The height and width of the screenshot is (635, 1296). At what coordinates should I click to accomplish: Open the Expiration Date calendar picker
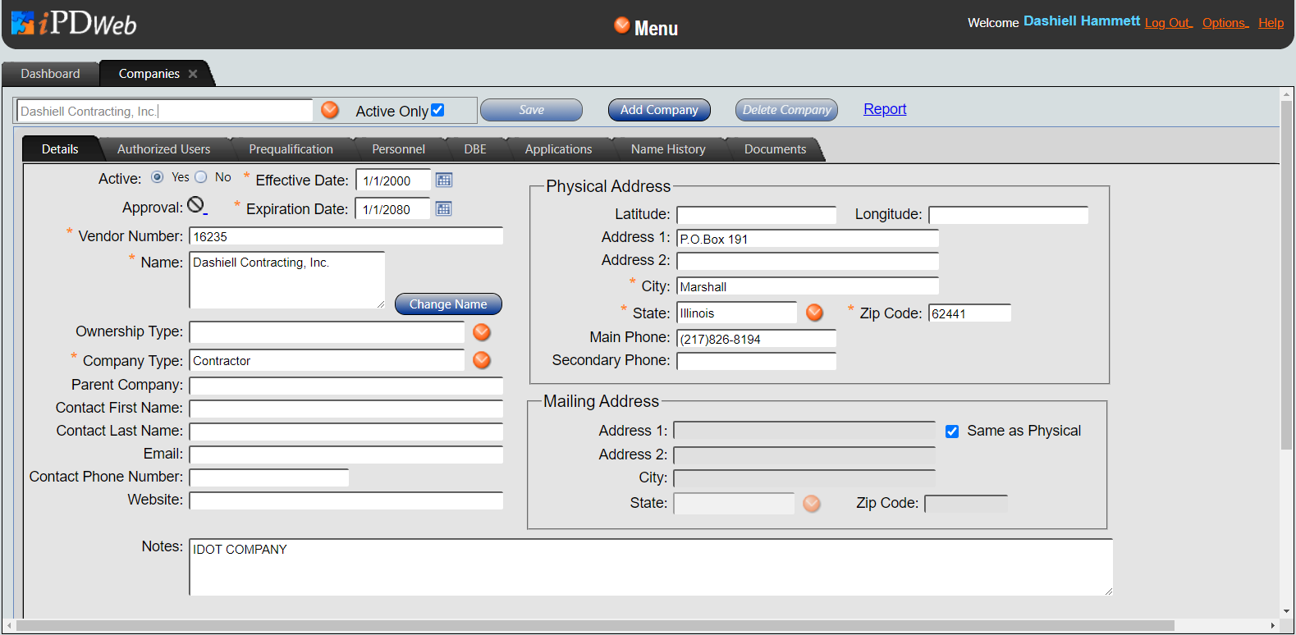(443, 208)
